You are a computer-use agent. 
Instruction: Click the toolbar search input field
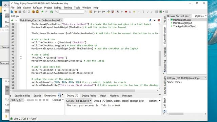[x=71, y=12]
